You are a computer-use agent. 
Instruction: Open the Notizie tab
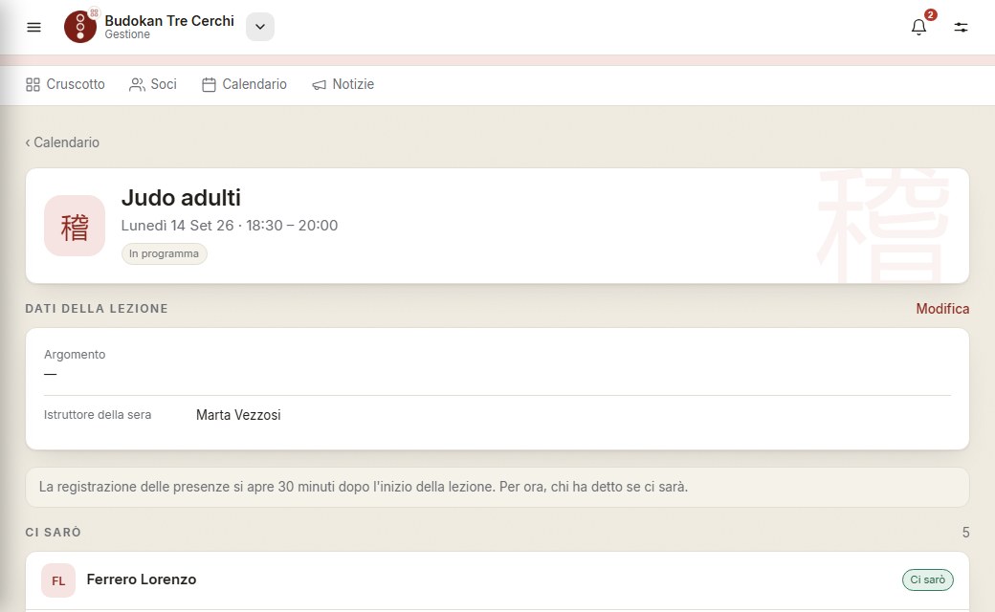point(343,84)
